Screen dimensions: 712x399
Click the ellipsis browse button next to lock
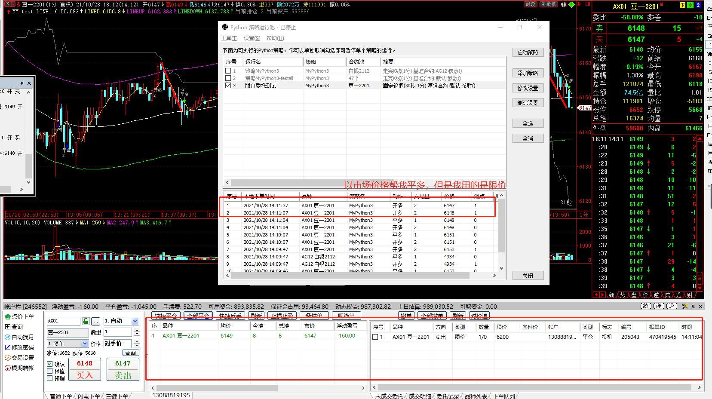[x=96, y=321]
